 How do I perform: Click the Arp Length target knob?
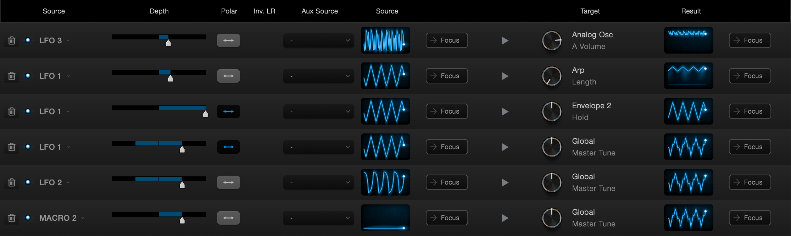click(552, 76)
